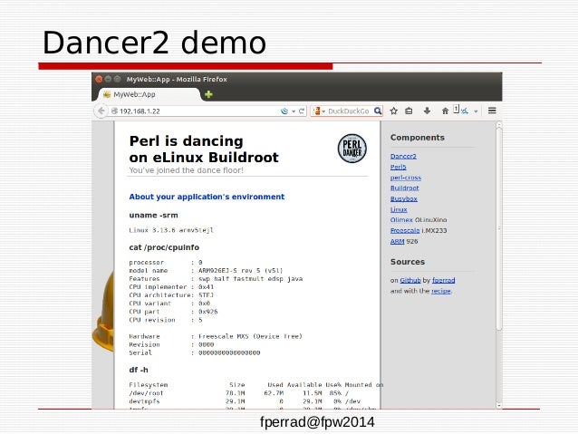The height and width of the screenshot is (434, 578).
Task: Open the URL history dropdown arrow
Action: click(294, 111)
